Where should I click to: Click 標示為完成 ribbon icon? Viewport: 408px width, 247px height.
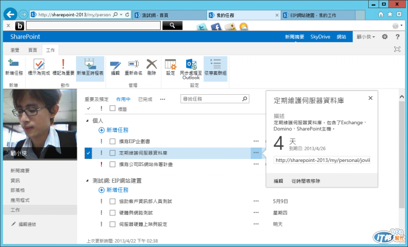[x=39, y=67]
